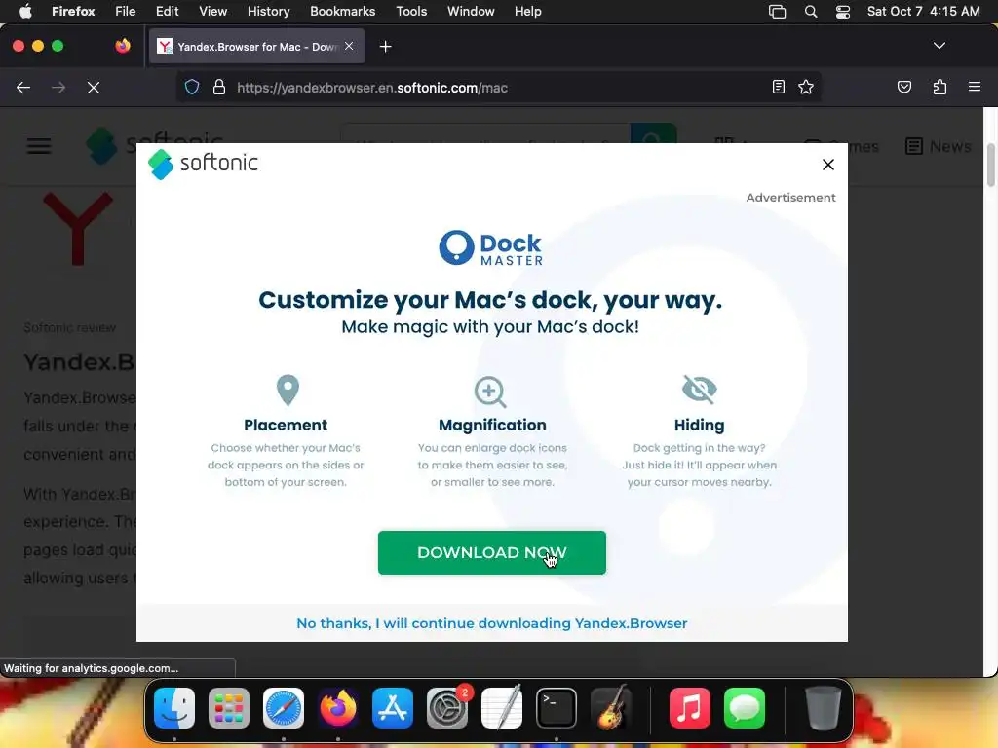
Task: Stop loading the page
Action: (x=94, y=88)
